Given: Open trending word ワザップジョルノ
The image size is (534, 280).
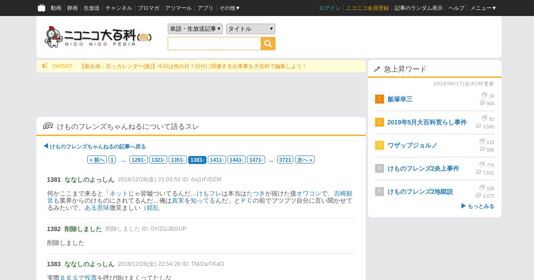Looking at the screenshot, I should pyautogui.click(x=413, y=145).
